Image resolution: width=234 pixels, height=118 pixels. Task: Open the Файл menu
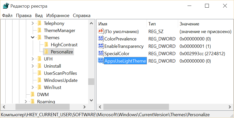click(7, 16)
